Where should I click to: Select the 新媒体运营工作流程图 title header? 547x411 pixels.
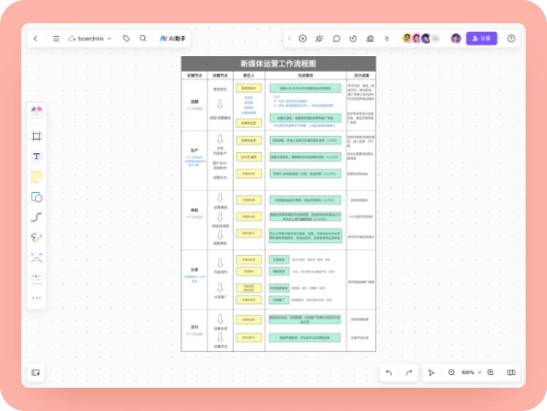tap(278, 64)
